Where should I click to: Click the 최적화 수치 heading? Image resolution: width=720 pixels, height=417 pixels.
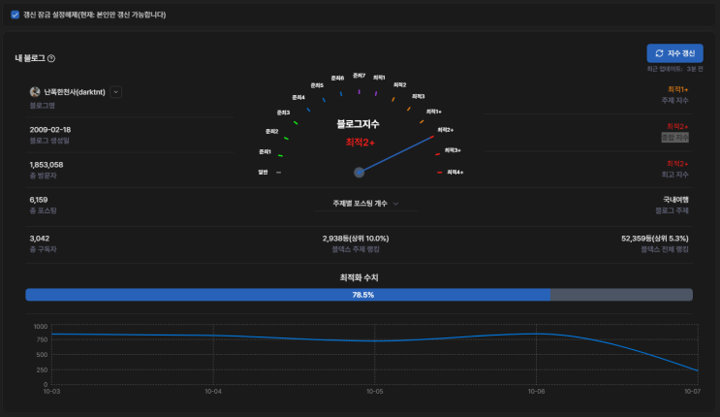click(x=360, y=277)
